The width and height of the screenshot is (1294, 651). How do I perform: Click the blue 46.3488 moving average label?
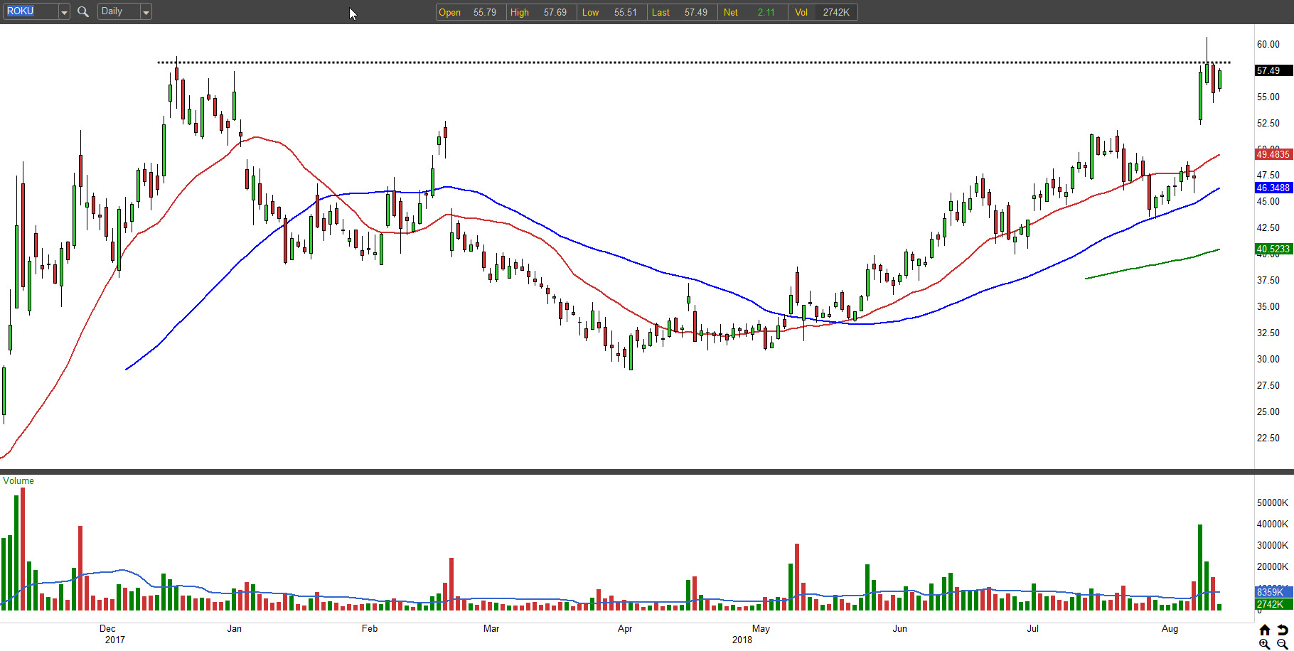[1273, 188]
